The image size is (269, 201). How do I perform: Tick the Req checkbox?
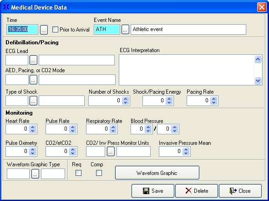click(79, 173)
